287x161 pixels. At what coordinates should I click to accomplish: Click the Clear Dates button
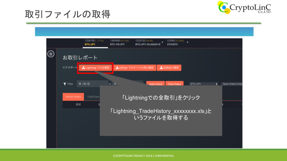point(174,83)
